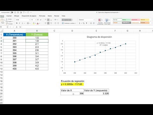Open the Vista ribbon tab
This screenshot has width=153, height=115.
click(63, 16)
